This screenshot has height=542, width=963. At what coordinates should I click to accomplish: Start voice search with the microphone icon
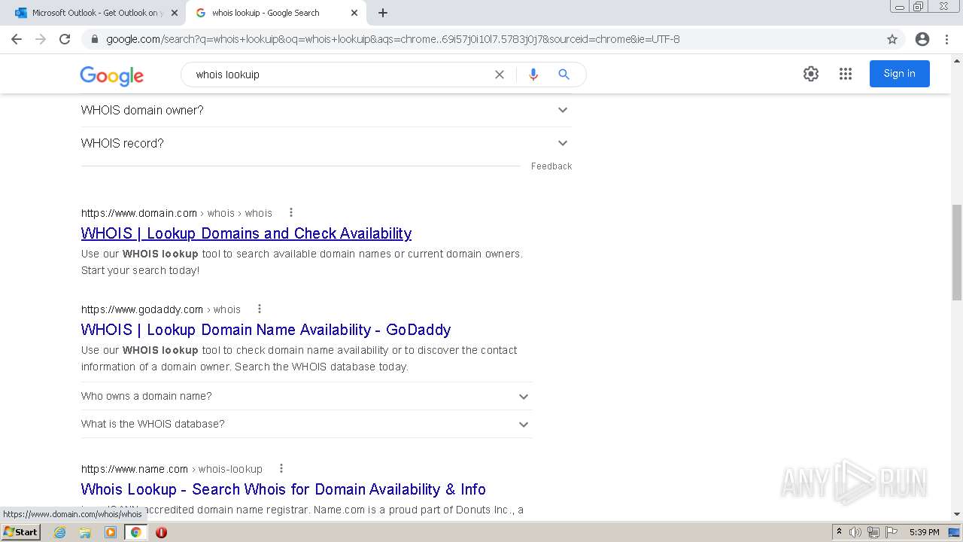(x=533, y=75)
